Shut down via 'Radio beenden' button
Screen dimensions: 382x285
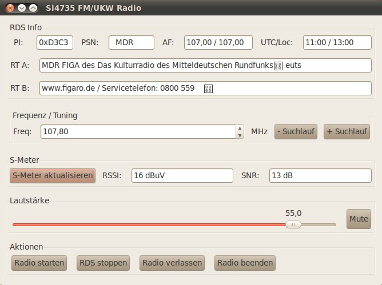pos(245,263)
